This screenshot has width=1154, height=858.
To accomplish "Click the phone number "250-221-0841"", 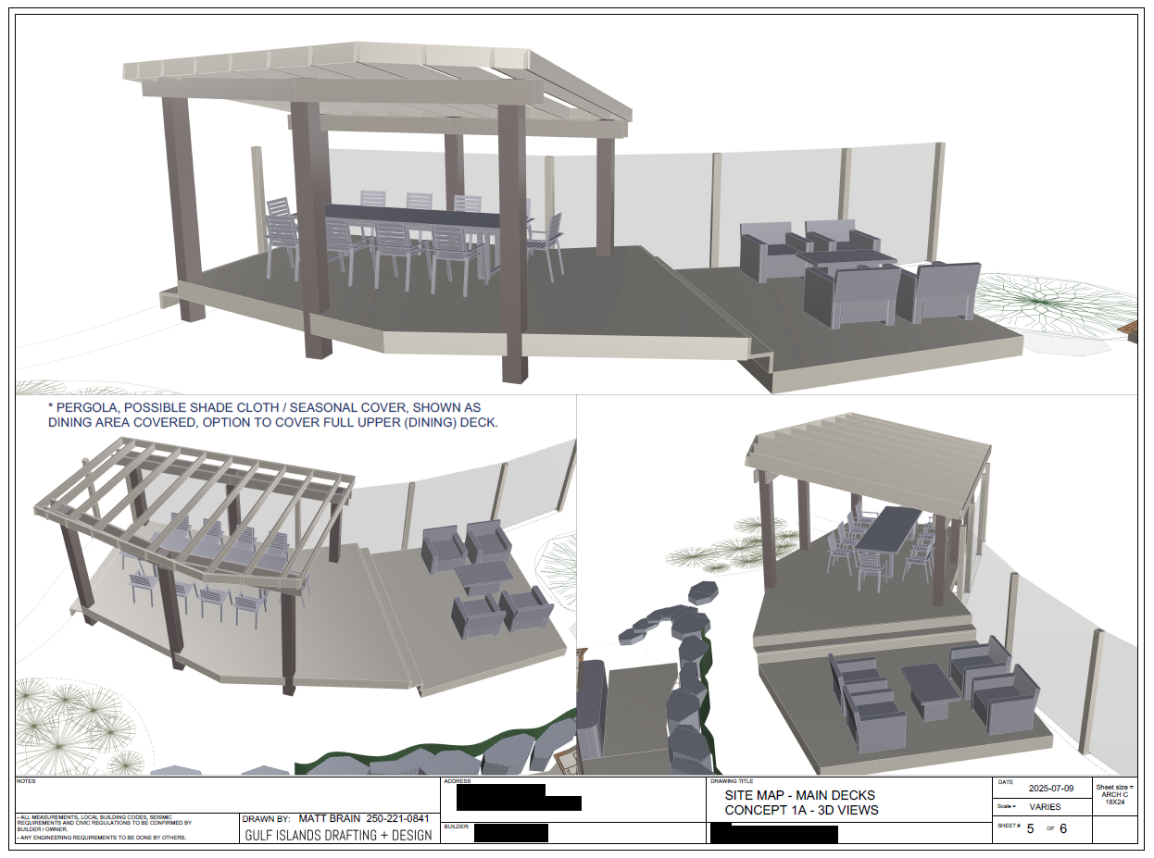I will click(398, 819).
